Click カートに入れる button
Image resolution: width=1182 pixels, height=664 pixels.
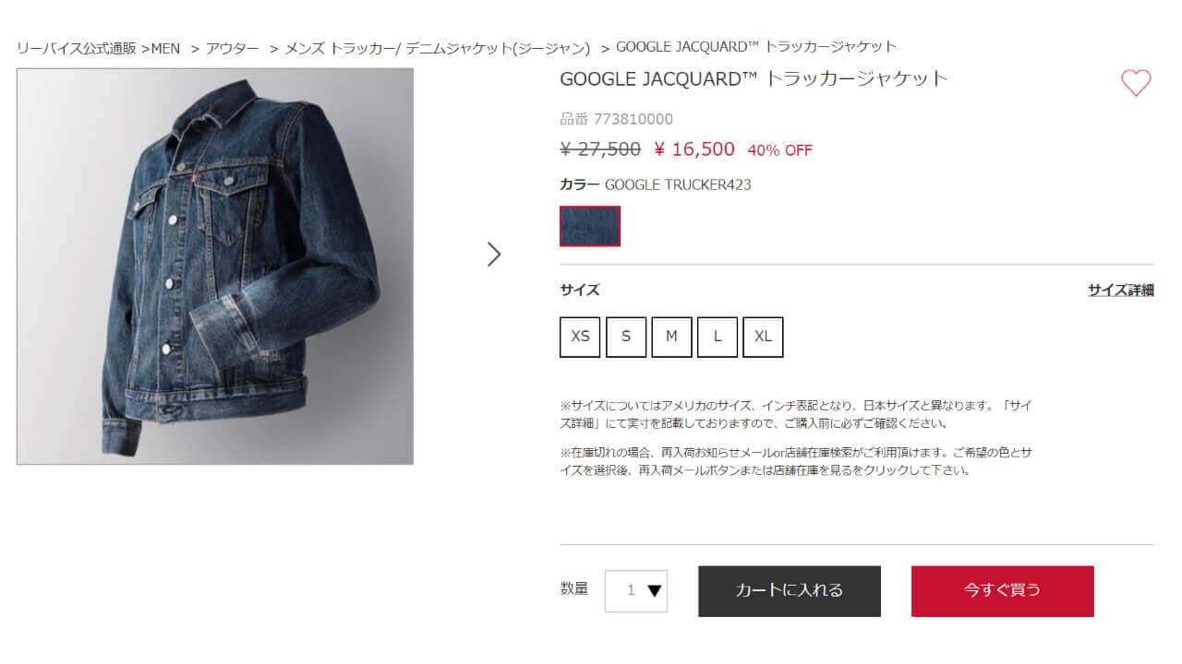790,591
